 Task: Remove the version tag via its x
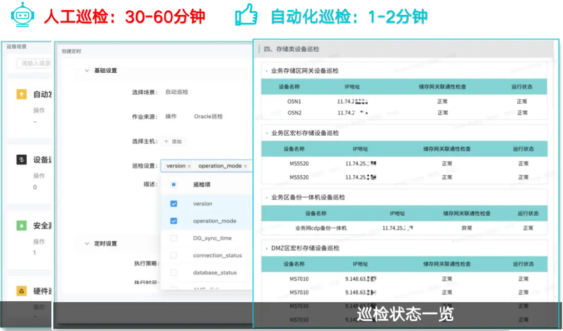[189, 166]
